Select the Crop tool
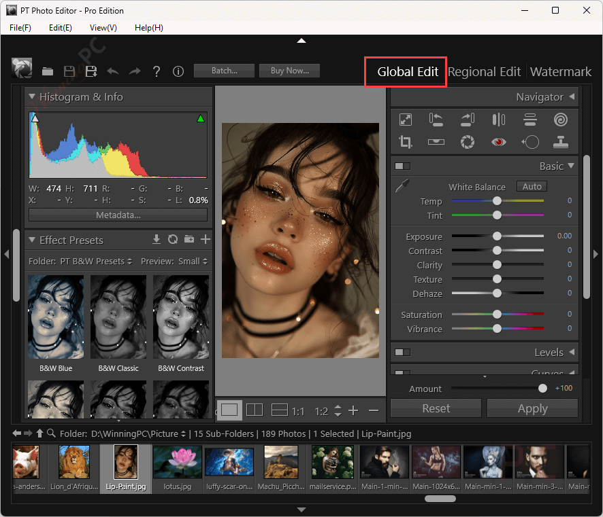The image size is (603, 517). [x=406, y=142]
